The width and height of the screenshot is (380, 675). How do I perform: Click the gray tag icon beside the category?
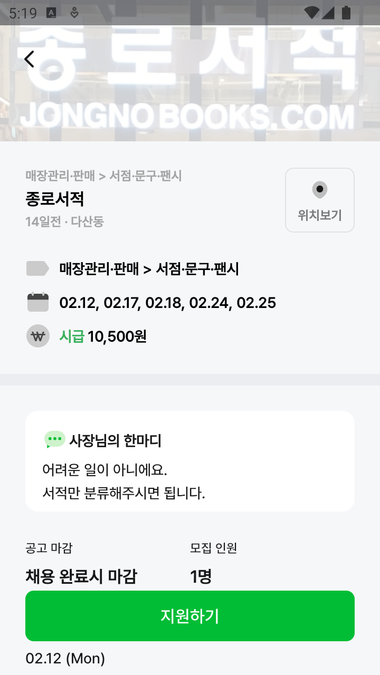click(x=37, y=268)
